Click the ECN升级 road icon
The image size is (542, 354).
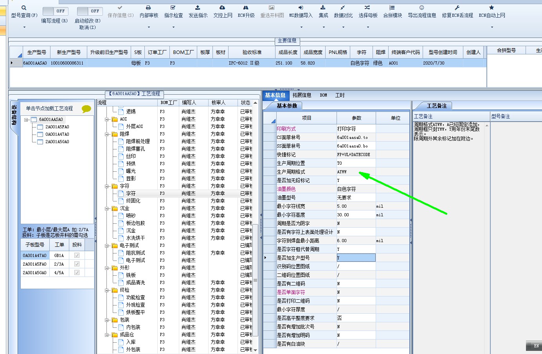(x=246, y=7)
